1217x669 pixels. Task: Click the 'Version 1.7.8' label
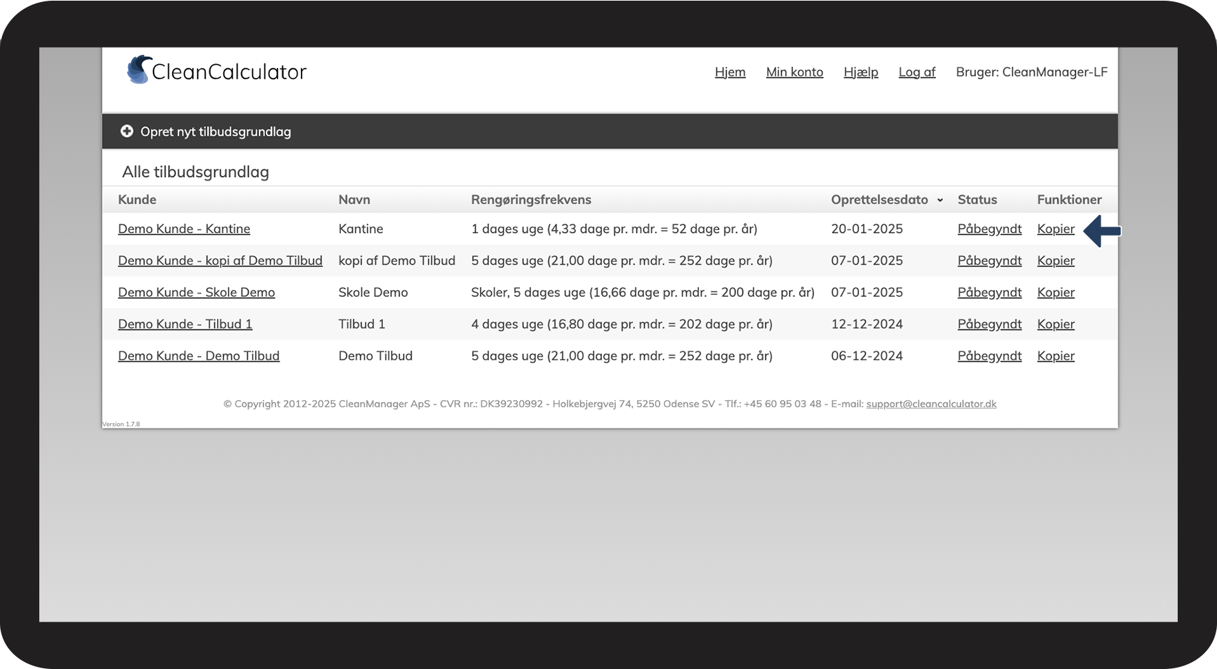point(121,424)
